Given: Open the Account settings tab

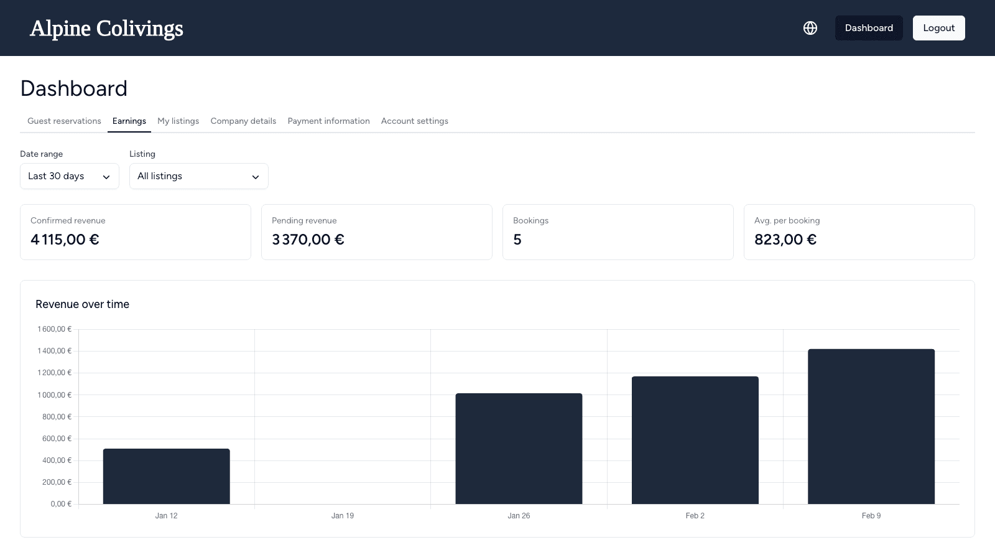Looking at the screenshot, I should 414,121.
